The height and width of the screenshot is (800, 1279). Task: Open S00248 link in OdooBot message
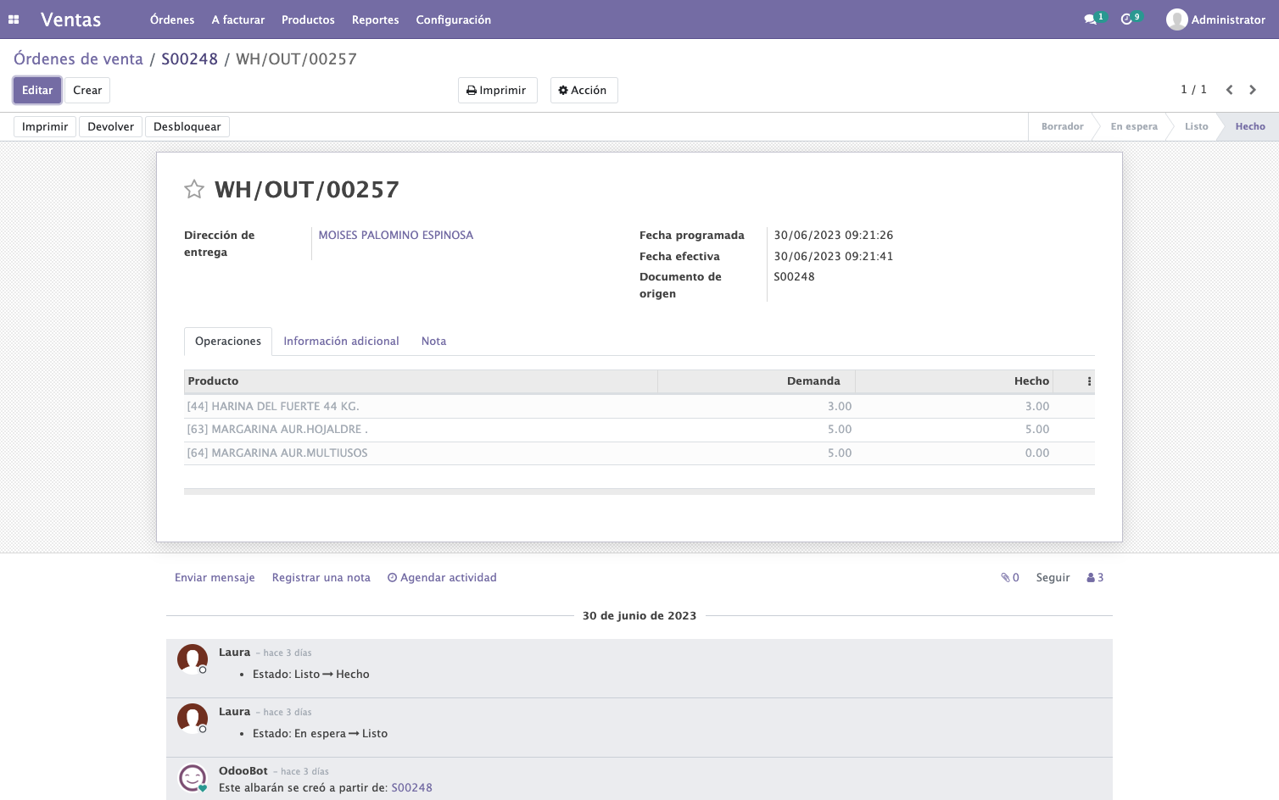(x=411, y=788)
